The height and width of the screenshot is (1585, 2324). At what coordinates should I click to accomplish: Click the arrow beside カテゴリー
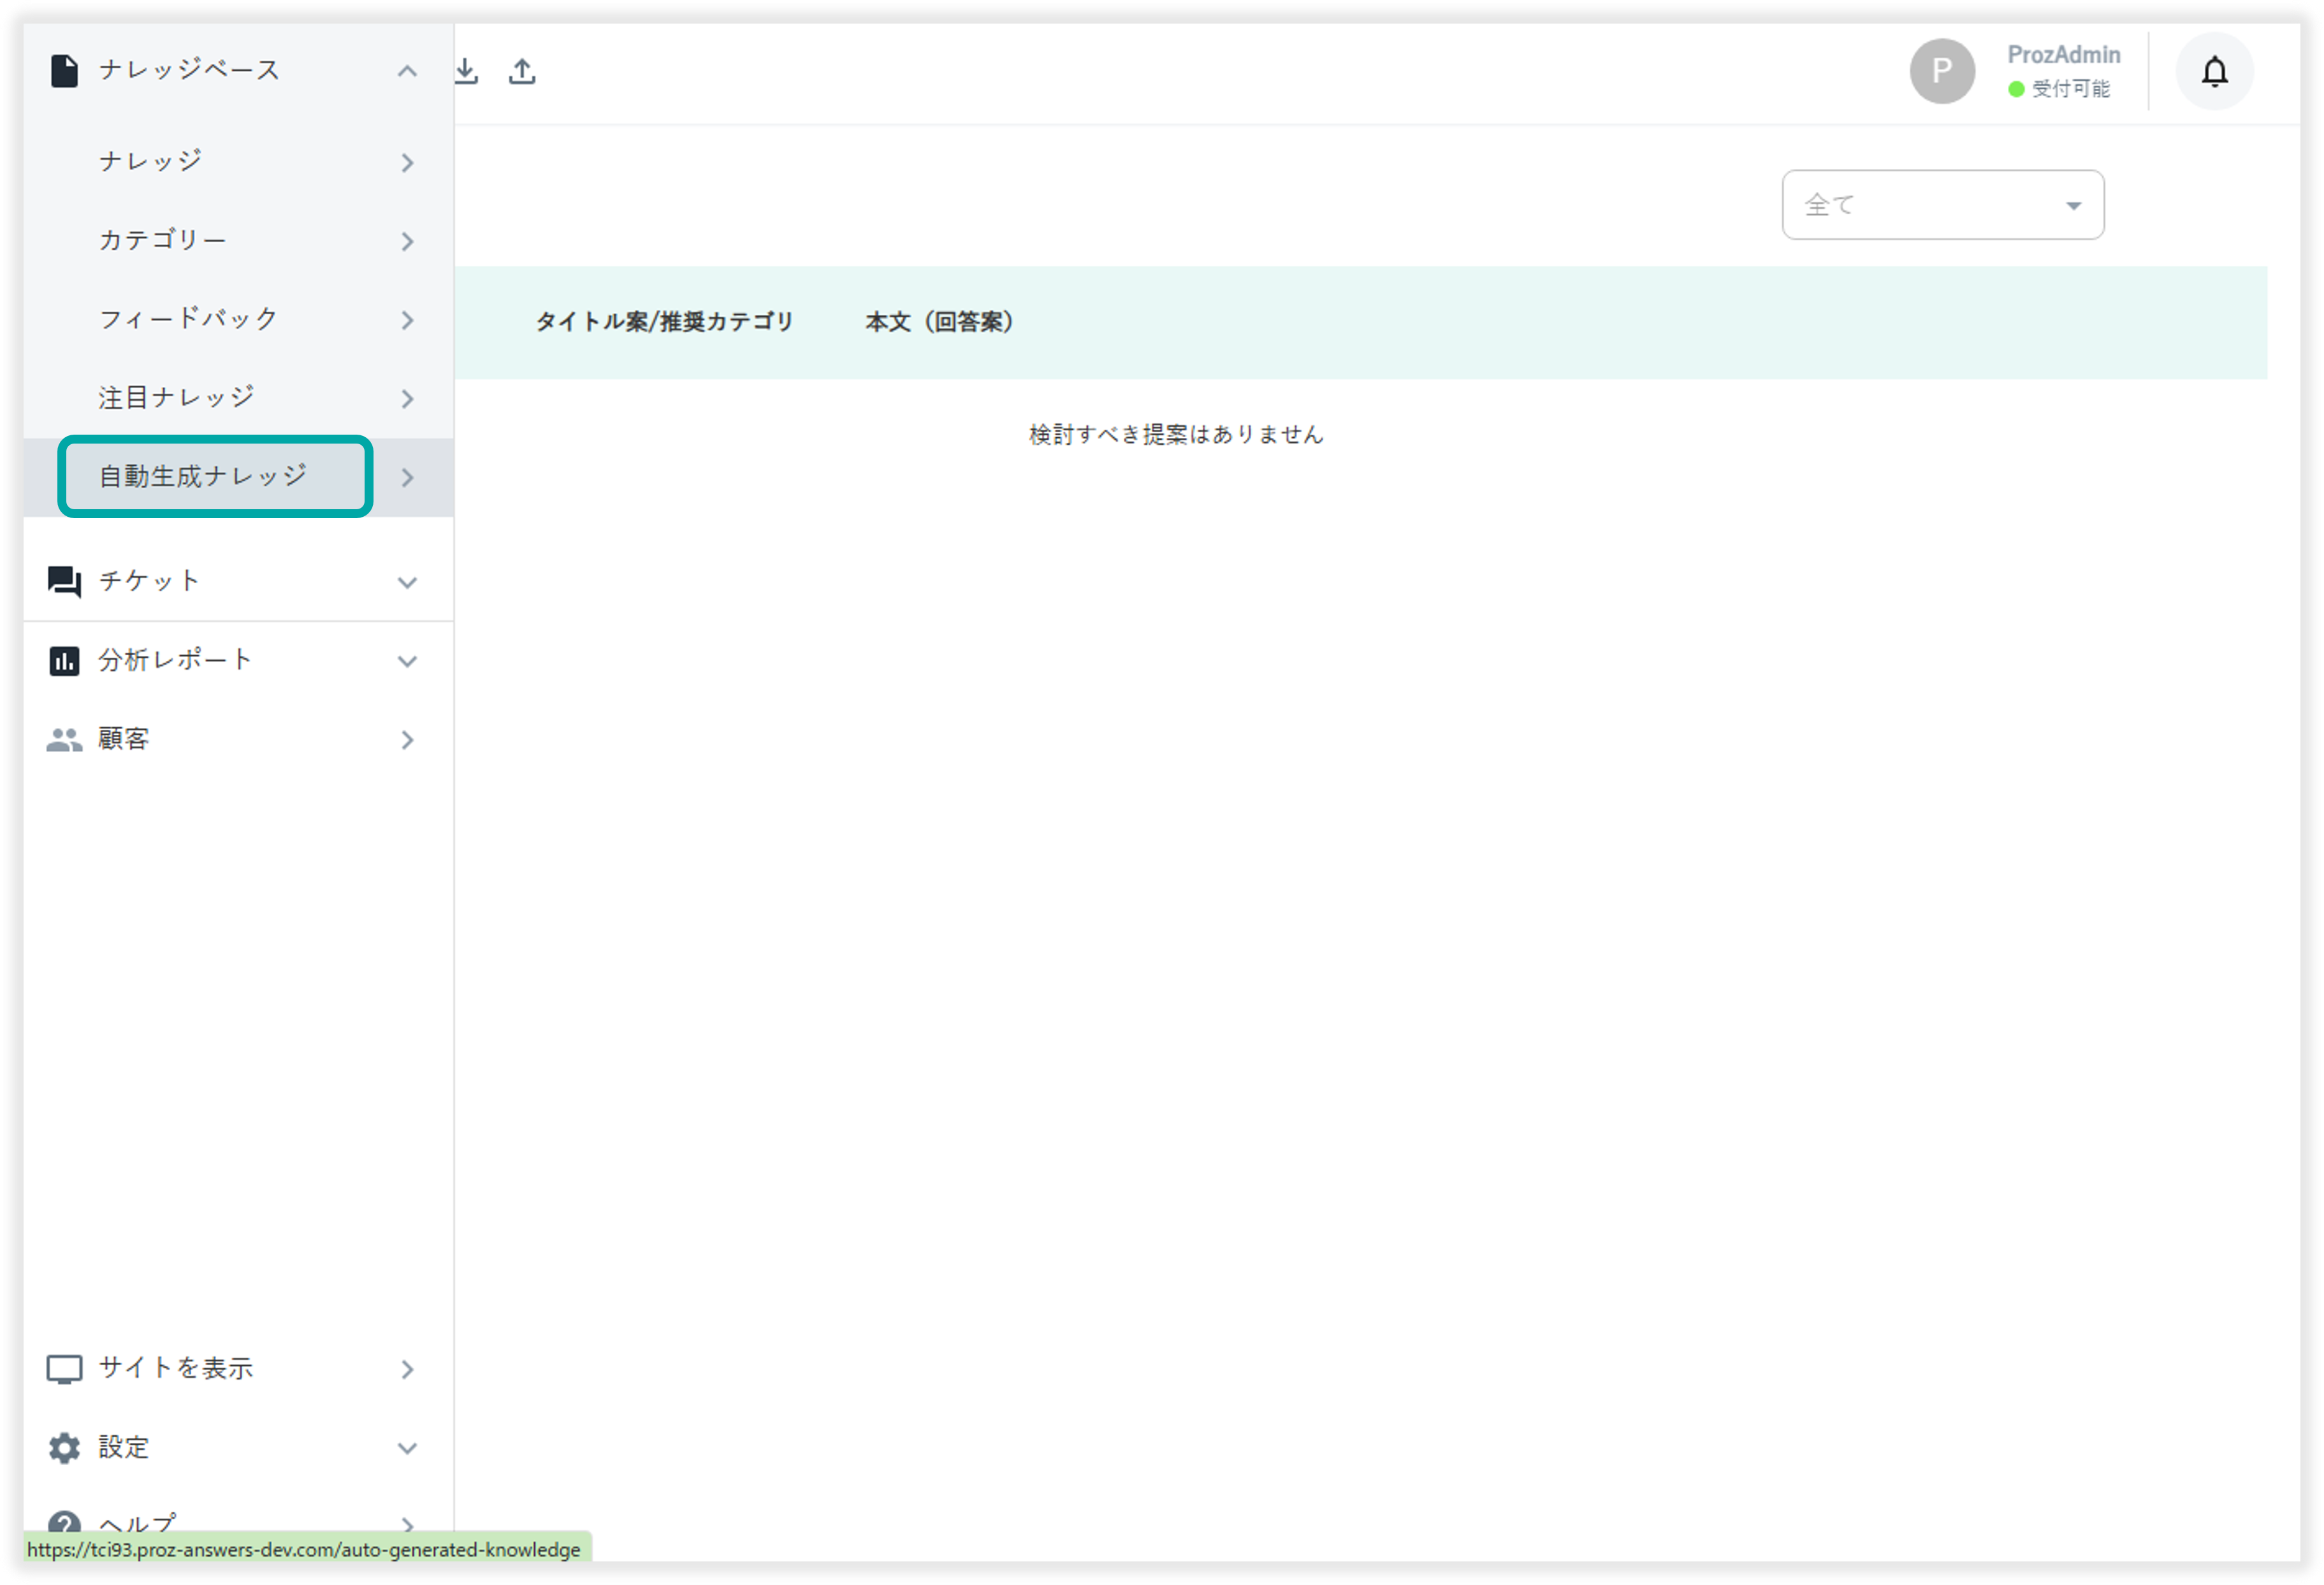(407, 241)
